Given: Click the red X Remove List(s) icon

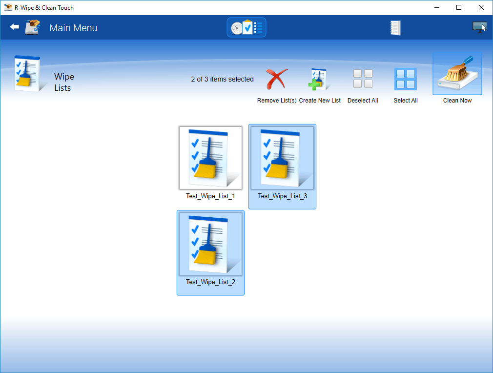Looking at the screenshot, I should pos(277,79).
